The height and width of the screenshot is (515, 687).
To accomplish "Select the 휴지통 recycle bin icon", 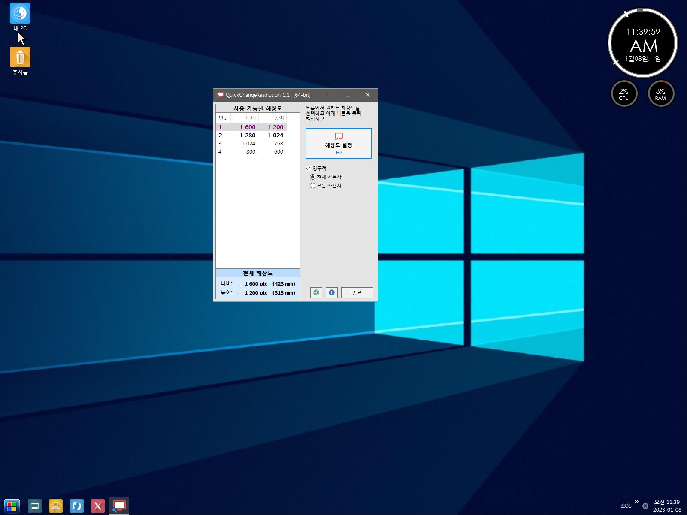I will [x=20, y=61].
